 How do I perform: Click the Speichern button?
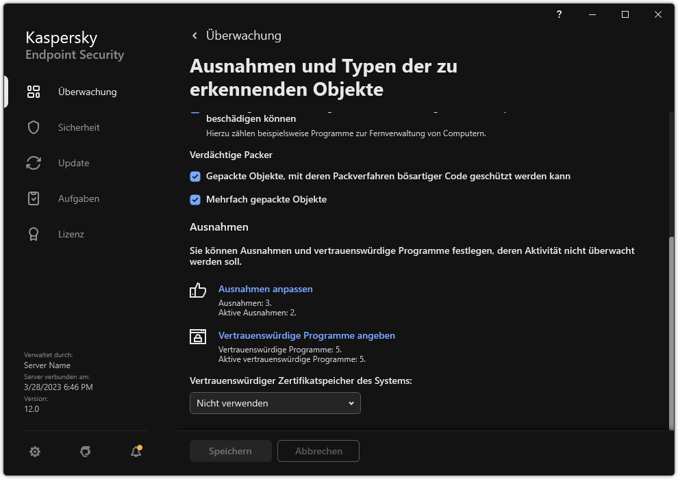pyautogui.click(x=230, y=451)
